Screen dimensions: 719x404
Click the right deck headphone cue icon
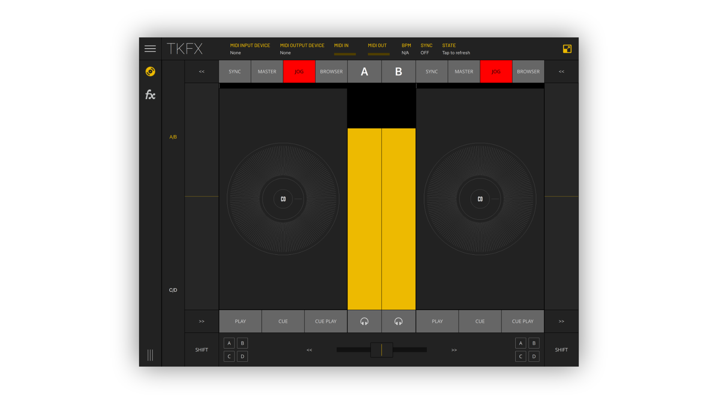[x=398, y=321]
